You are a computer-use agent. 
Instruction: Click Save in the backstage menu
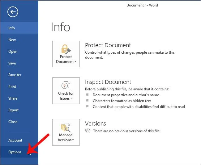19,63
